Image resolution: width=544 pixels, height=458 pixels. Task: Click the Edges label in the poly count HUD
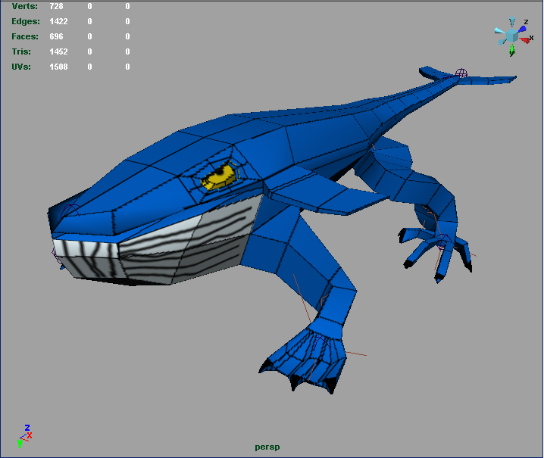25,21
